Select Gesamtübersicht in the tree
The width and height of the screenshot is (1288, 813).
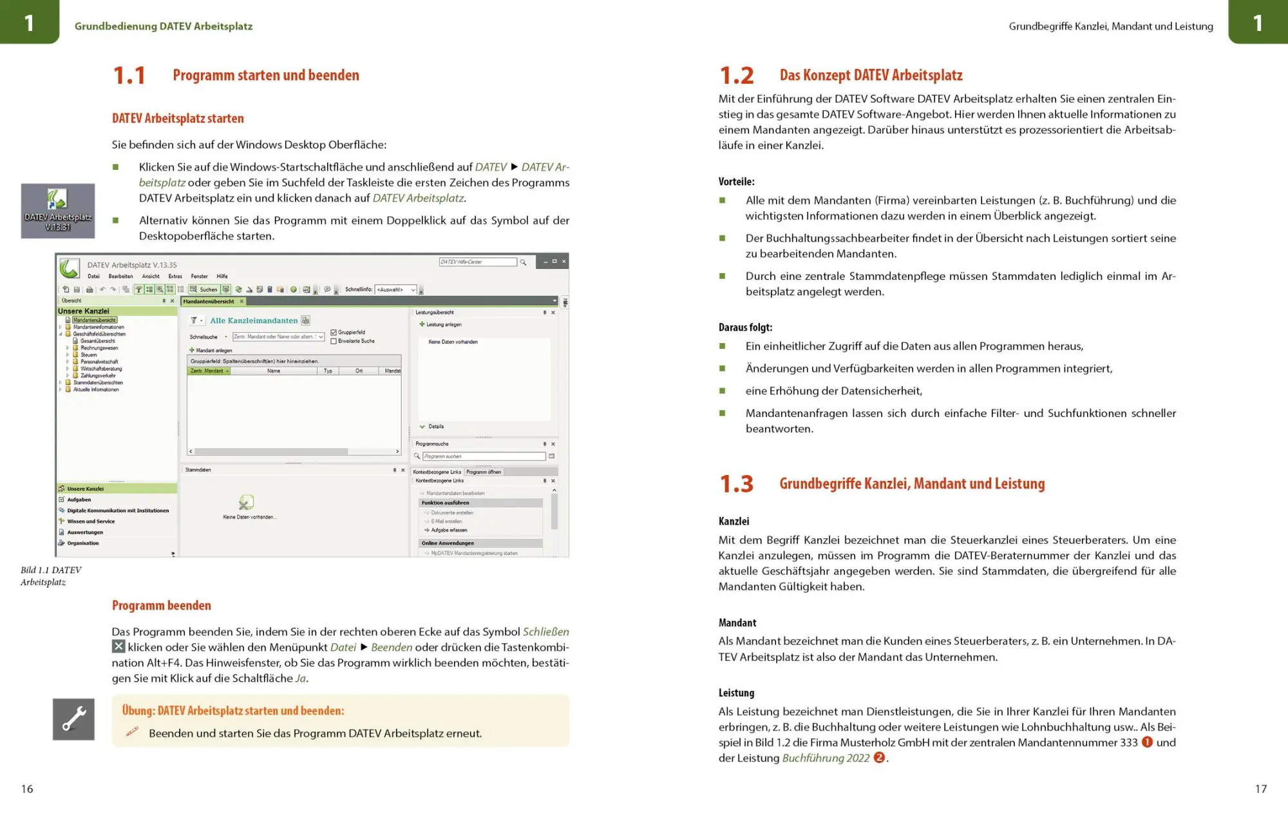click(x=98, y=341)
